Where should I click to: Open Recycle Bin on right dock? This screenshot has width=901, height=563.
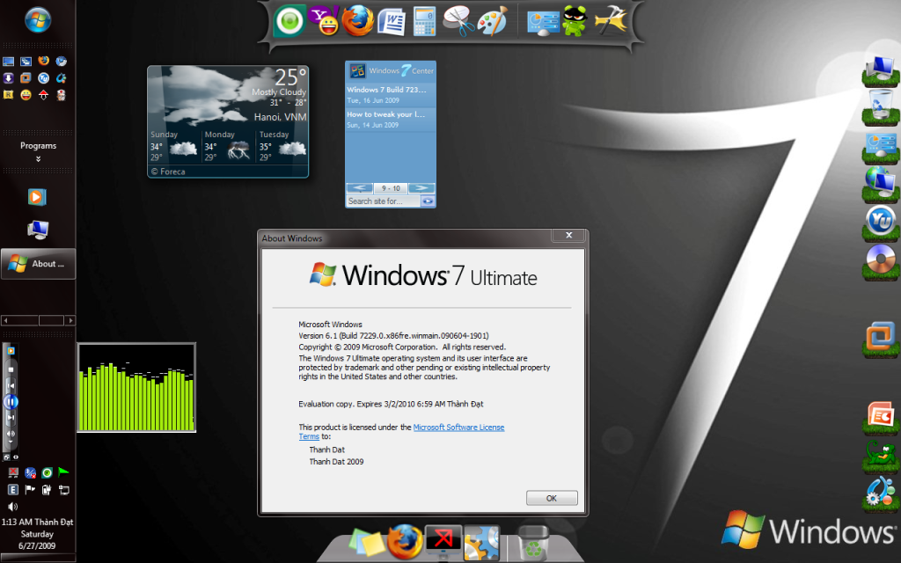point(881,107)
